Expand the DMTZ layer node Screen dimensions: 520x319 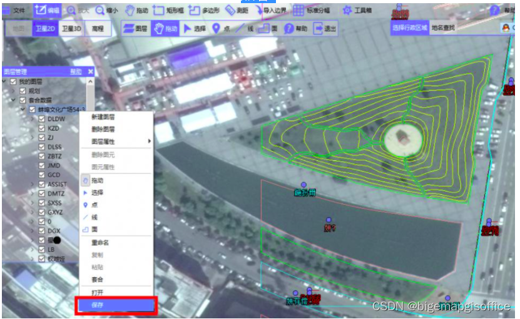tap(33, 194)
